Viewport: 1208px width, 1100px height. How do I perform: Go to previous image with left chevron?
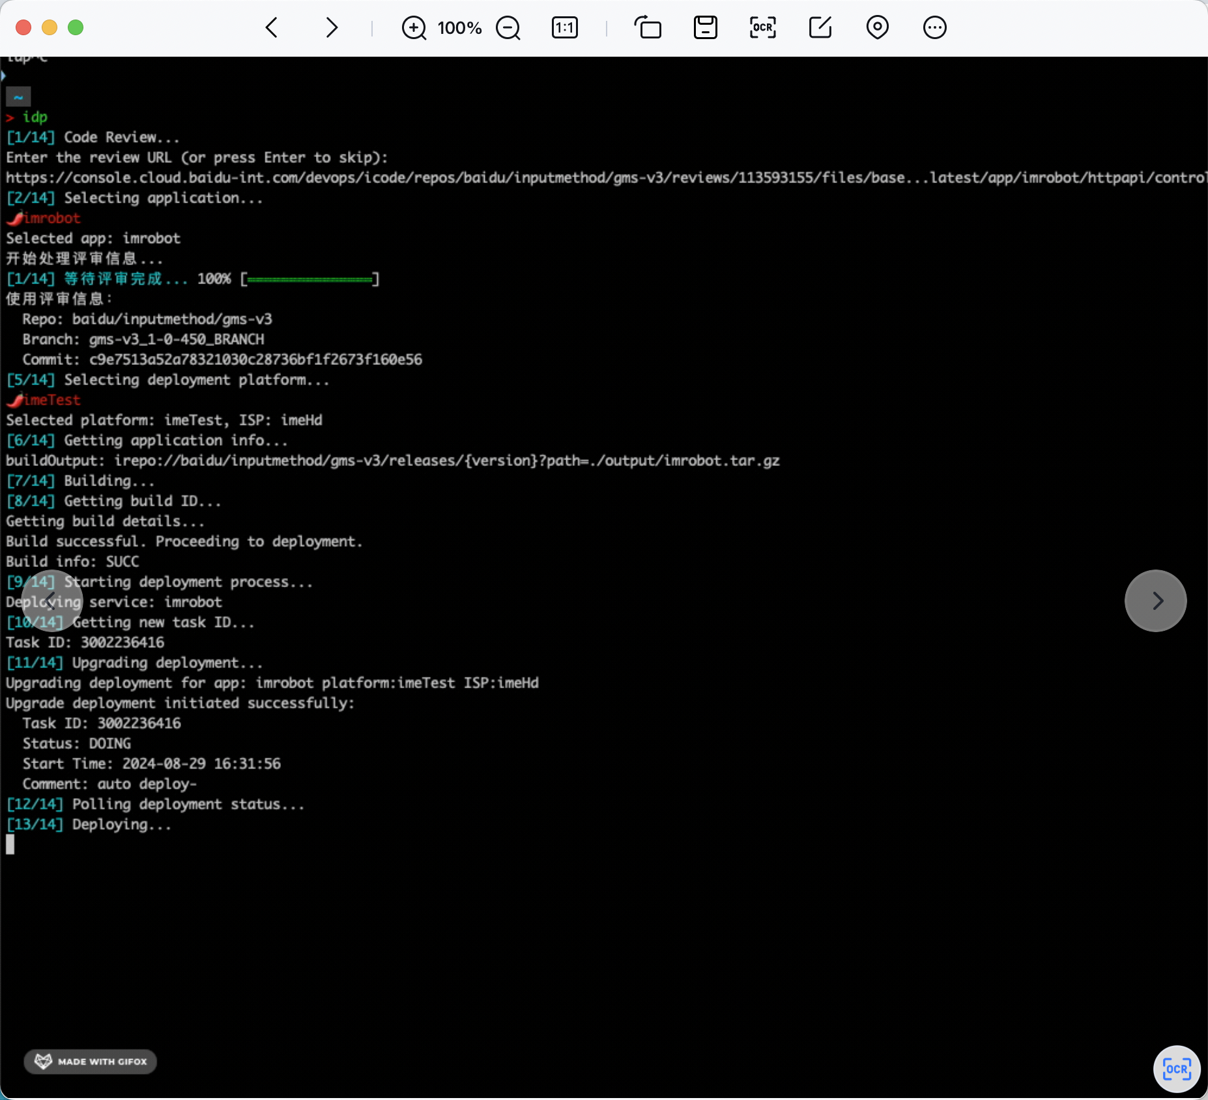pyautogui.click(x=52, y=600)
